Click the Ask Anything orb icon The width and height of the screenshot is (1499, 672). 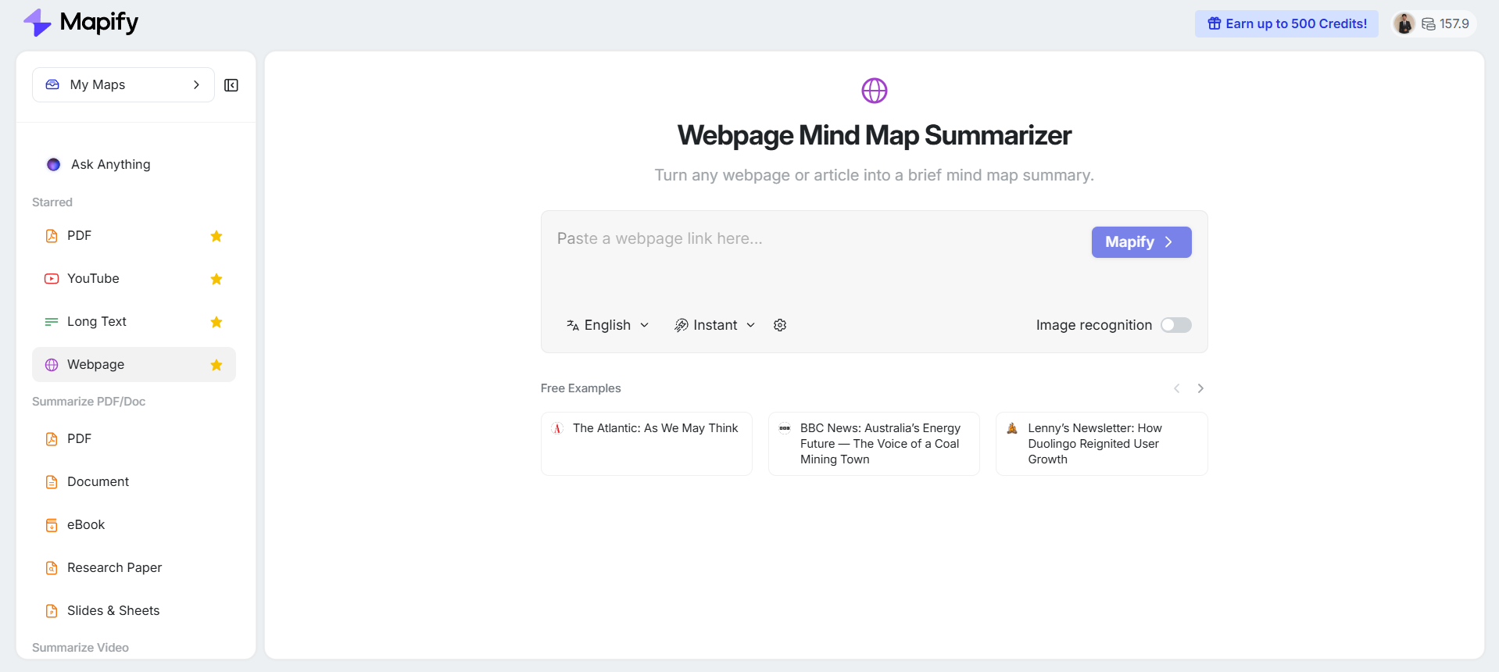54,164
